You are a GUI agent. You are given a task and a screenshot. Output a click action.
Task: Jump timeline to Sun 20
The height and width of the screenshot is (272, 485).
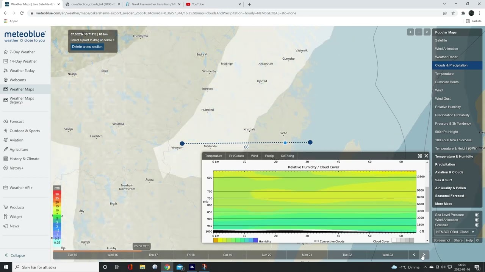[266, 255]
